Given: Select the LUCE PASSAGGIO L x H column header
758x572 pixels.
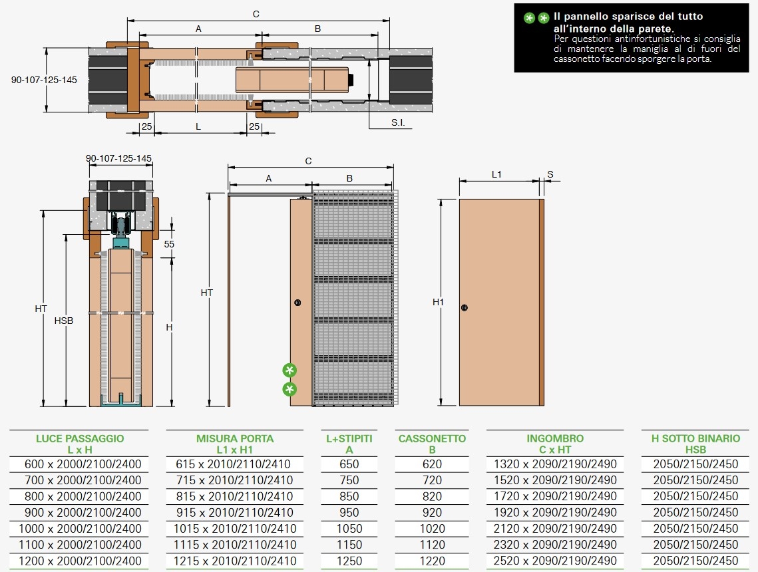Looking at the screenshot, I should coord(79,444).
